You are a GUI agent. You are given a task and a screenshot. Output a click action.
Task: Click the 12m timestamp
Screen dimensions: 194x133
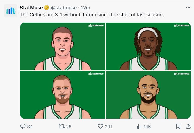[85, 8]
